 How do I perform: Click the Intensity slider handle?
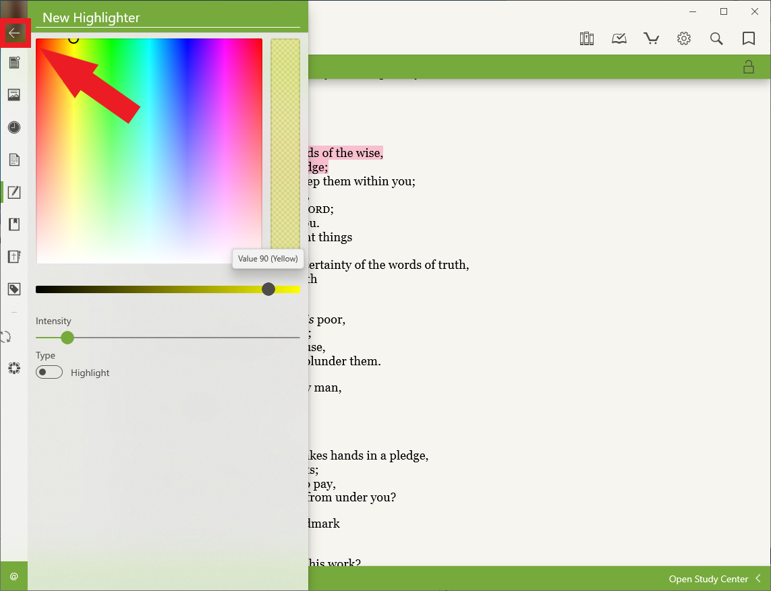pos(67,337)
